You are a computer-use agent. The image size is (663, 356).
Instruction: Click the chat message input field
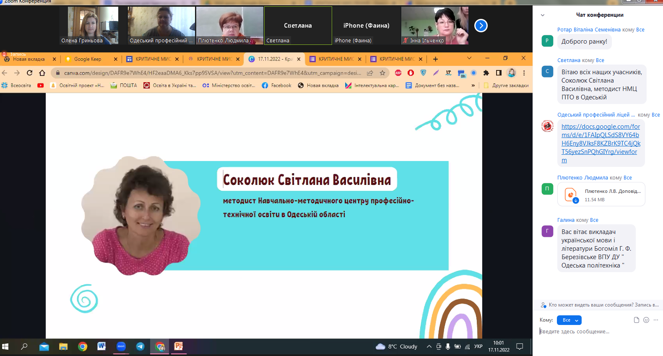[x=595, y=332]
